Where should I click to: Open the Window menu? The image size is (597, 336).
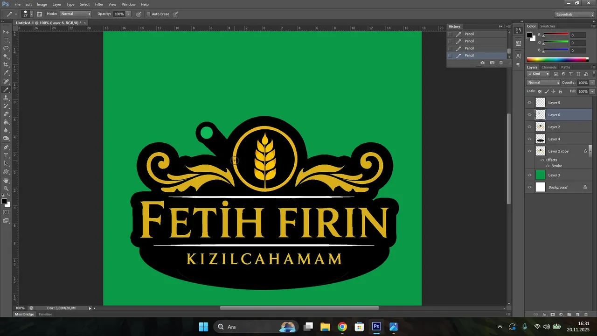coord(129,4)
